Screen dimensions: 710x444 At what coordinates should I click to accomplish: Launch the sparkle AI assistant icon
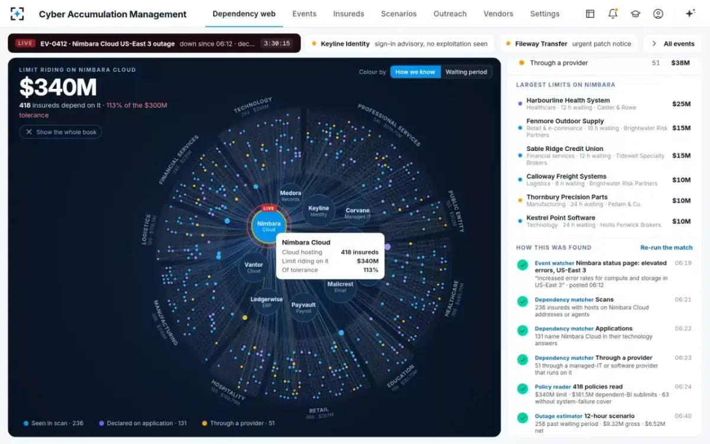pos(690,14)
